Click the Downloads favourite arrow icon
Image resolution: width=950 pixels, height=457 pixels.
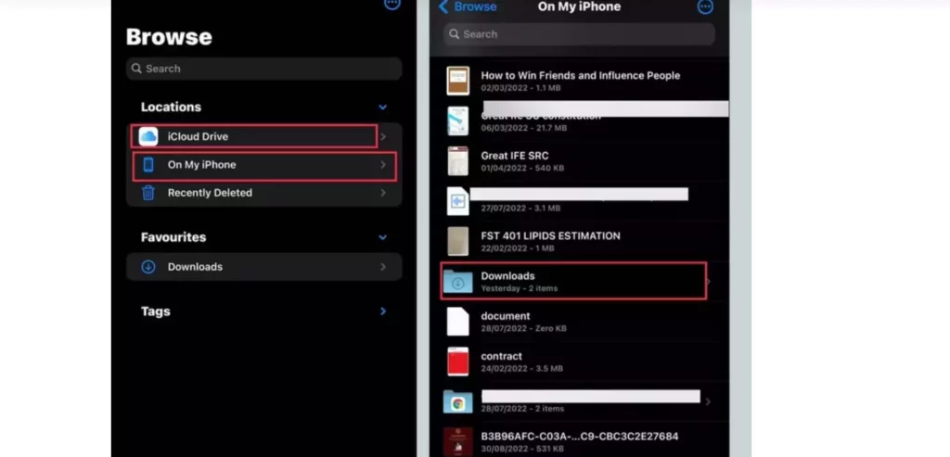(148, 267)
